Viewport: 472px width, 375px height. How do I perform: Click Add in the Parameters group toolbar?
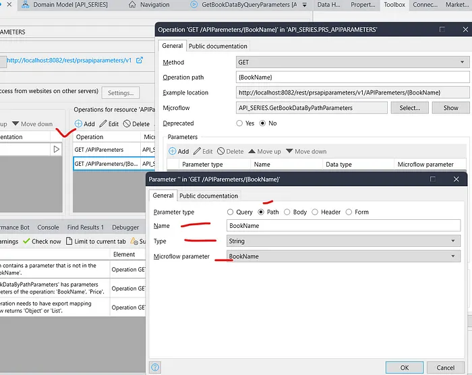coord(179,152)
